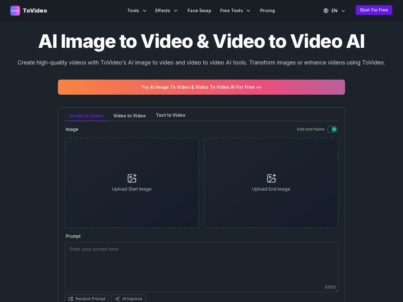Open the Face Swap page
The width and height of the screenshot is (403, 302).
(199, 11)
